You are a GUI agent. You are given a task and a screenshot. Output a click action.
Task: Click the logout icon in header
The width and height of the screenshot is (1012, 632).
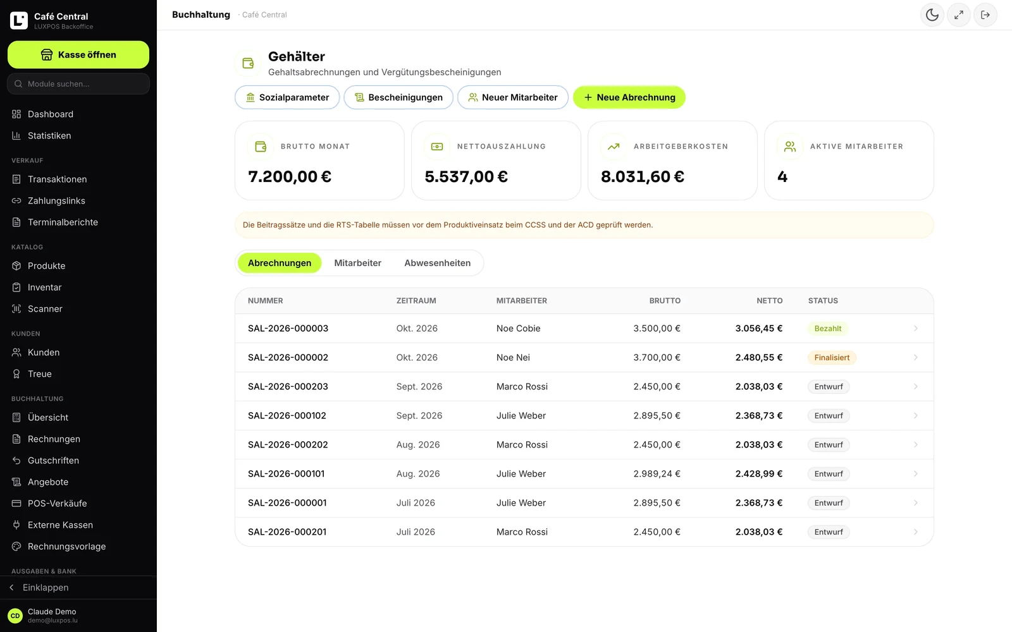[x=985, y=15]
